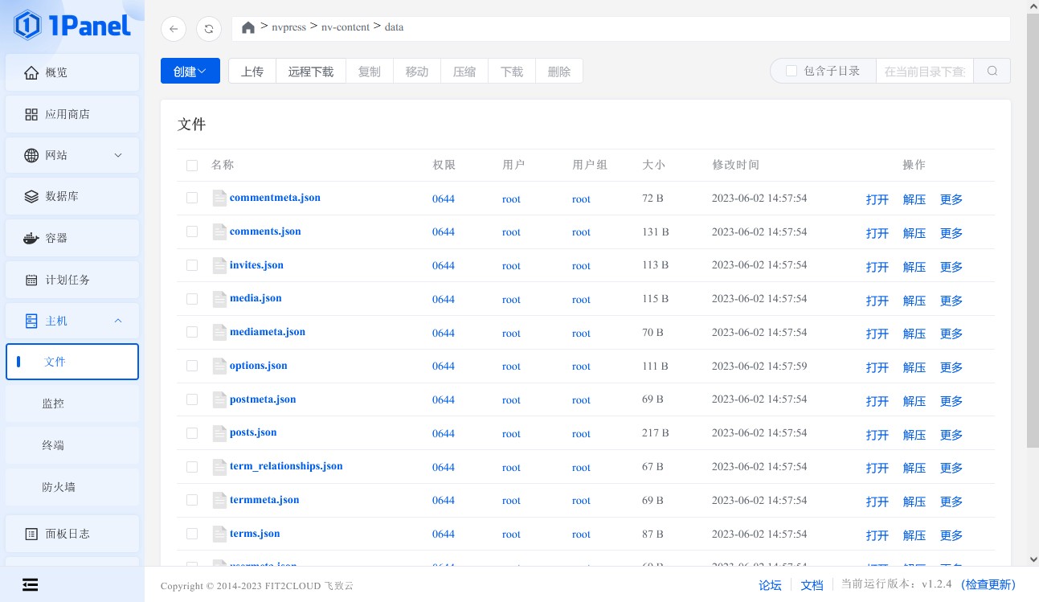Sort by the name (名称) column header
Image resolution: width=1039 pixels, height=602 pixels.
pyautogui.click(x=223, y=165)
